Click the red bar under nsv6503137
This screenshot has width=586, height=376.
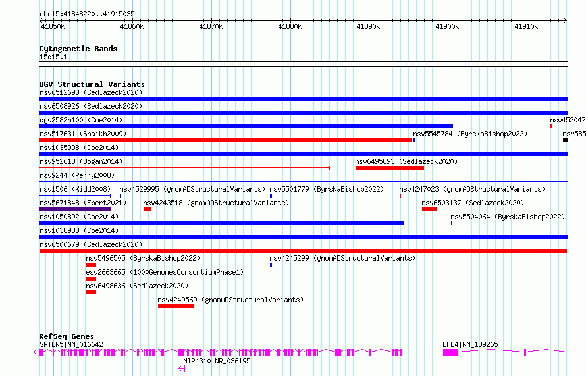(429, 209)
